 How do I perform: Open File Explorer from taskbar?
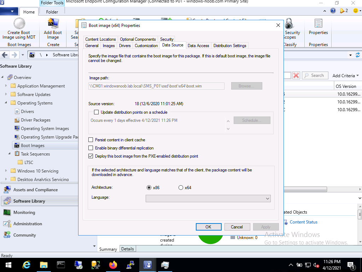(43, 265)
